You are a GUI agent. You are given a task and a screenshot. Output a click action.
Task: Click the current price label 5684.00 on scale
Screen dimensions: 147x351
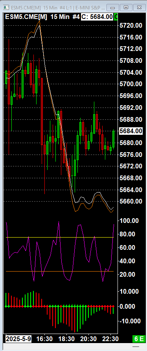pyautogui.click(x=131, y=131)
